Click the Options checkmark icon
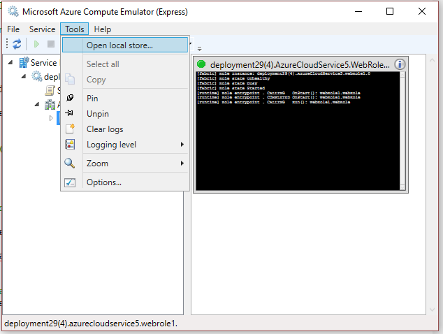Screen dimensions: 443x334 (x=70, y=182)
